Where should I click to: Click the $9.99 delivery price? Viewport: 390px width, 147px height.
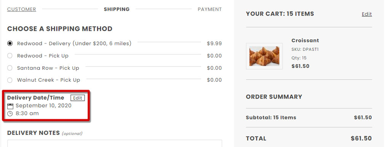214,44
